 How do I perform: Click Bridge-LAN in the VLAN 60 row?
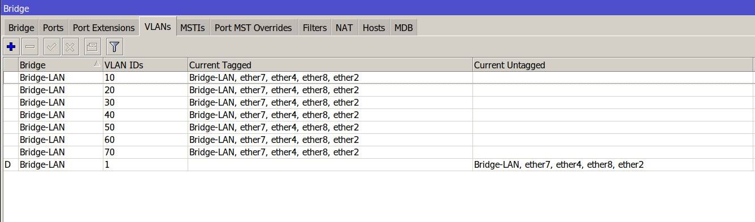pyautogui.click(x=42, y=140)
